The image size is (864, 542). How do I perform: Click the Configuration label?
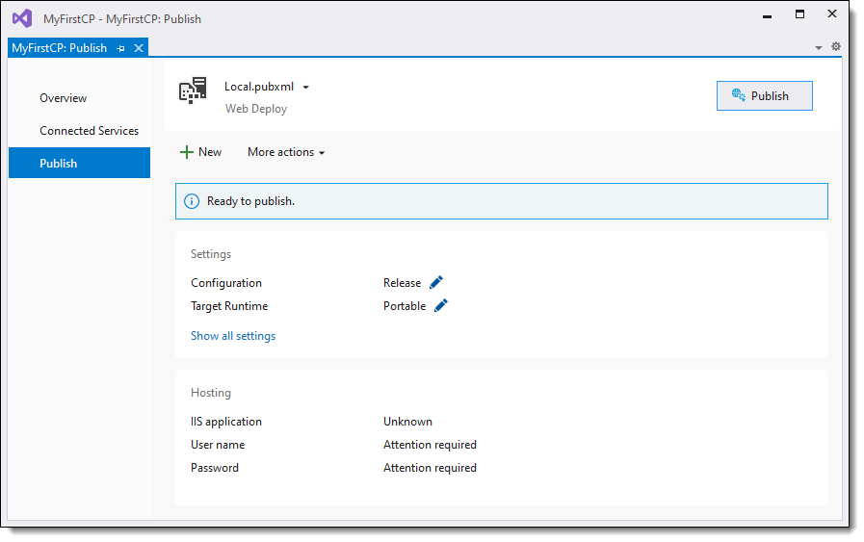point(226,283)
